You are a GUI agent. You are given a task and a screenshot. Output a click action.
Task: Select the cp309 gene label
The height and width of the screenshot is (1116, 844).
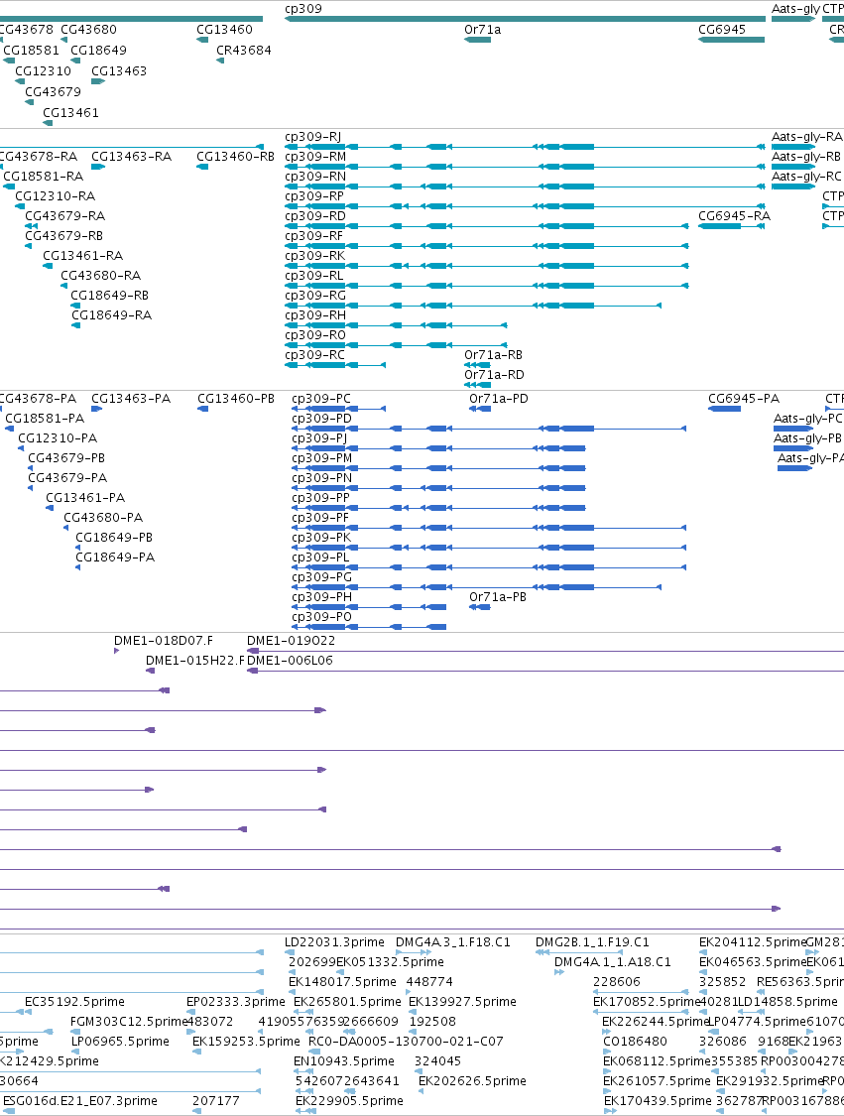303,9
